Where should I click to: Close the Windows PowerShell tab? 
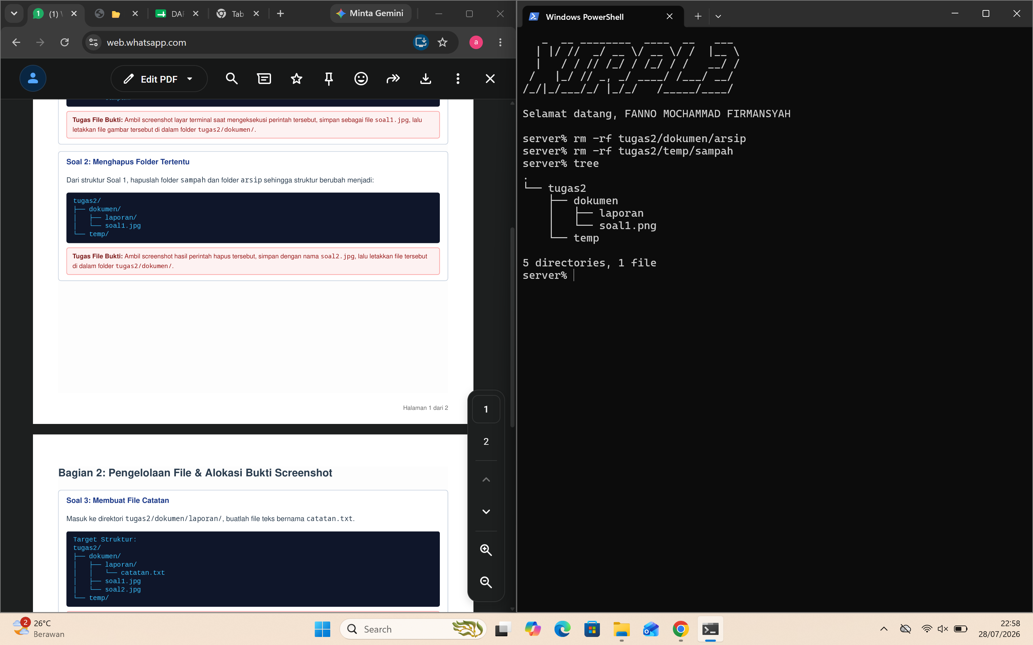click(x=669, y=17)
